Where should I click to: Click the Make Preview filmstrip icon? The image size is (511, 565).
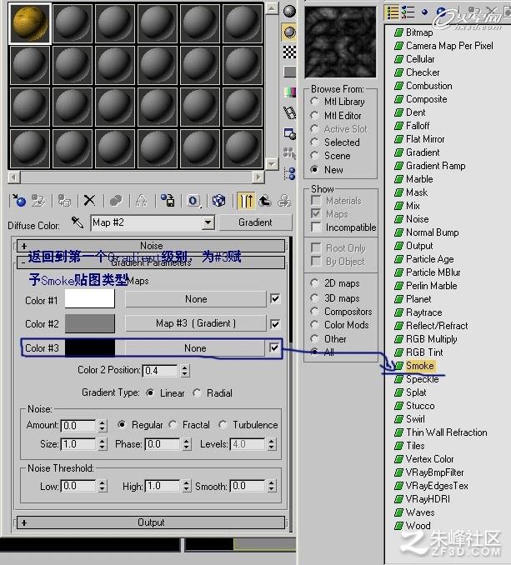[289, 112]
